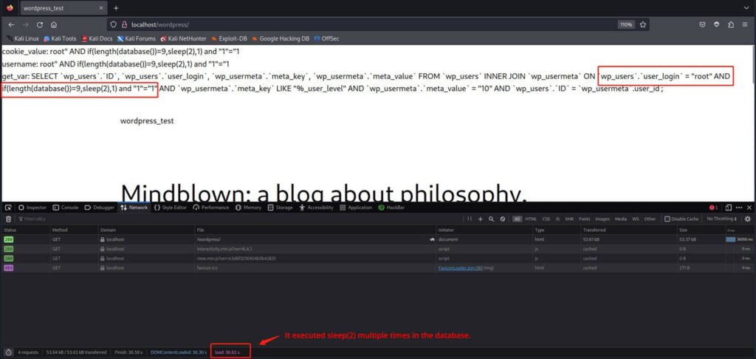Open the Performance tab
The image size is (756, 359).
pos(211,208)
